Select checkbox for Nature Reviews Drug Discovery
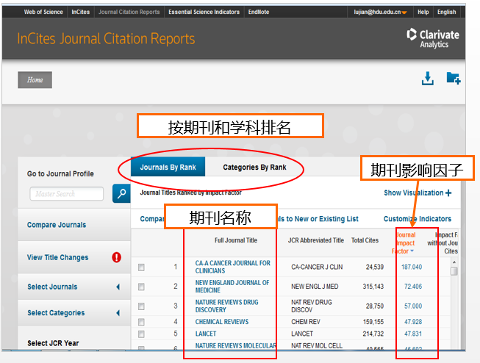This screenshot has height=363, width=480. coord(141,306)
